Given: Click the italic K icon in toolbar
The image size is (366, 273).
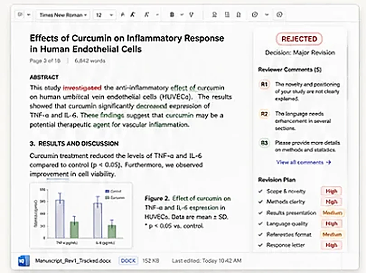Looking at the screenshot, I should coord(133,15).
